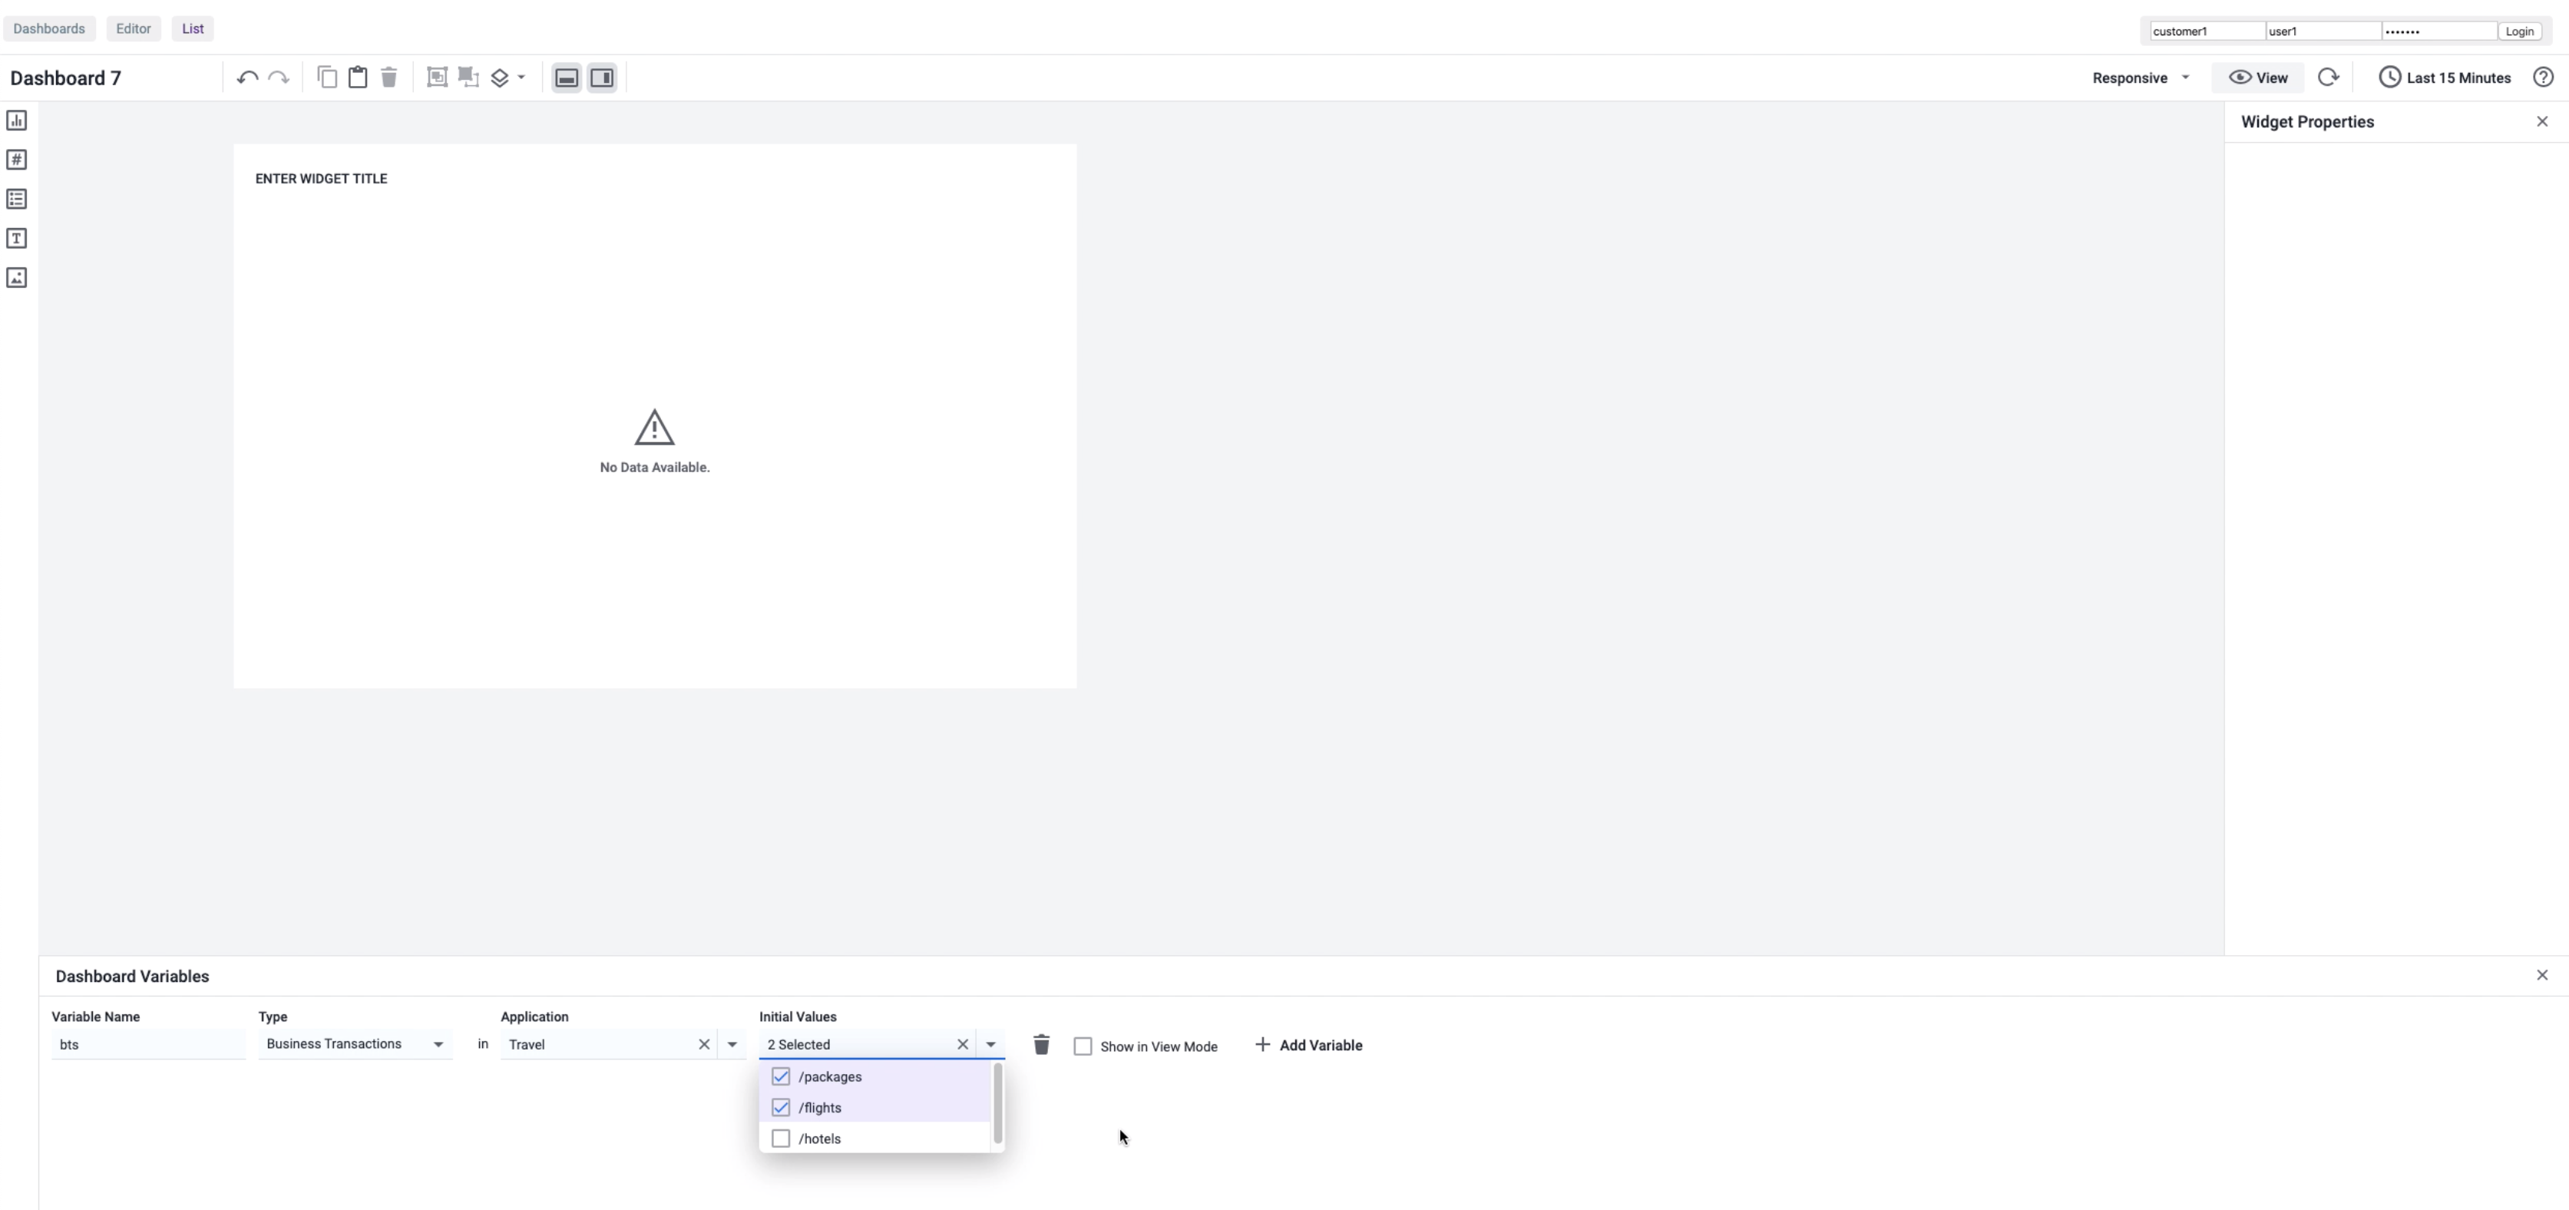
Task: Open the layers arrangement dropdown
Action: (x=508, y=78)
